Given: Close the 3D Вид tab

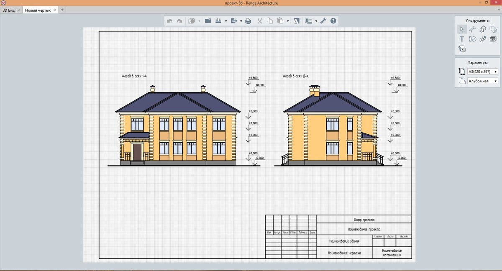Looking at the screenshot, I should [x=18, y=10].
